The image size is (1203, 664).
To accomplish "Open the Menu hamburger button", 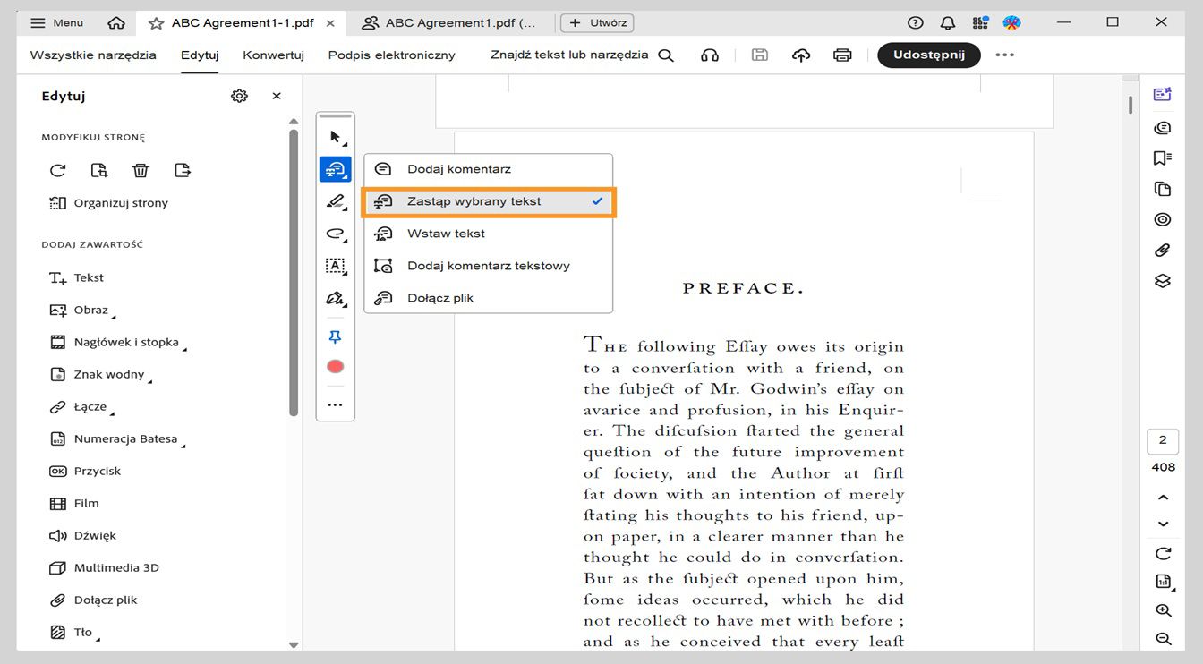I will [x=57, y=23].
